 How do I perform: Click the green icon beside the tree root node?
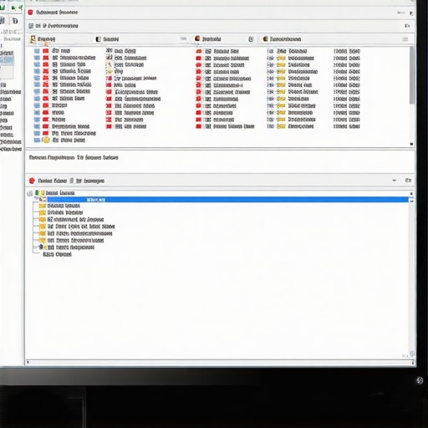click(37, 192)
